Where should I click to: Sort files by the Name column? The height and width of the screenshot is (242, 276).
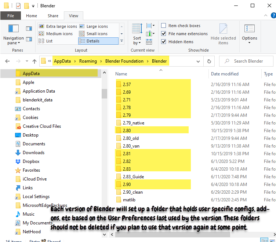coord(121,74)
